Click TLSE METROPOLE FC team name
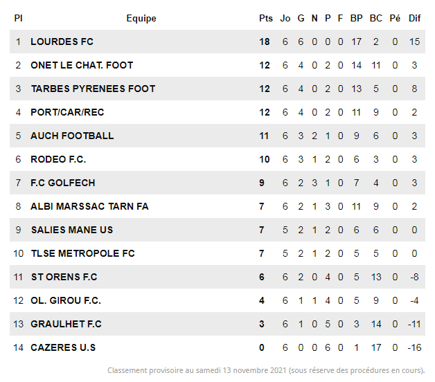 pyautogui.click(x=82, y=253)
